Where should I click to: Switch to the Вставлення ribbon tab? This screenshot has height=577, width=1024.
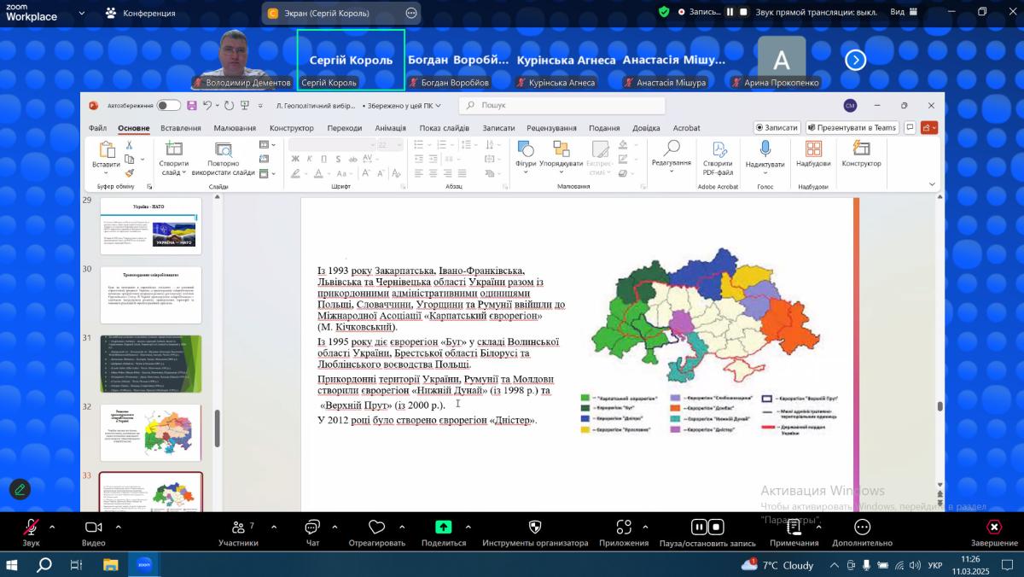point(181,128)
